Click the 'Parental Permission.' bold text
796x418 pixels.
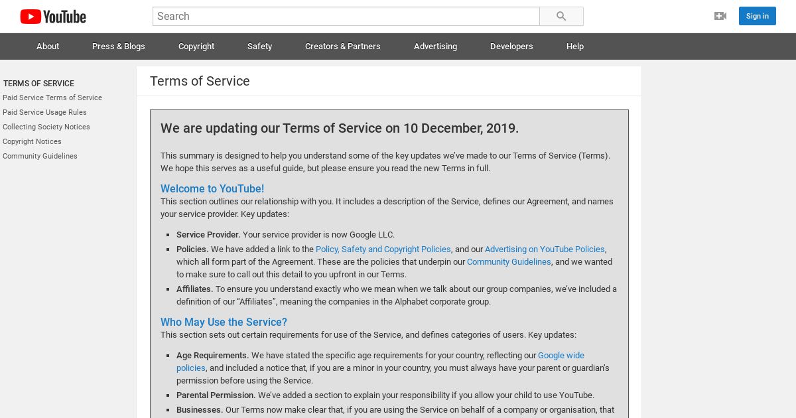click(x=216, y=395)
